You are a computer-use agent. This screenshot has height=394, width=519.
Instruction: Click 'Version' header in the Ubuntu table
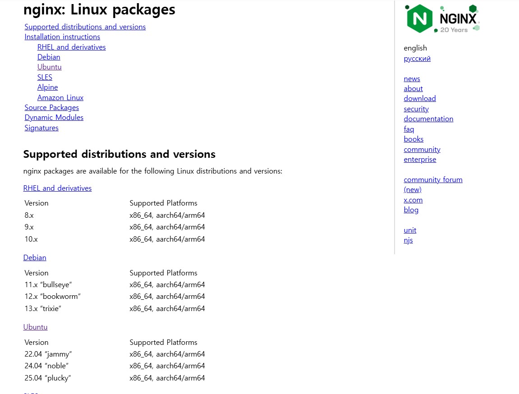pyautogui.click(x=37, y=343)
